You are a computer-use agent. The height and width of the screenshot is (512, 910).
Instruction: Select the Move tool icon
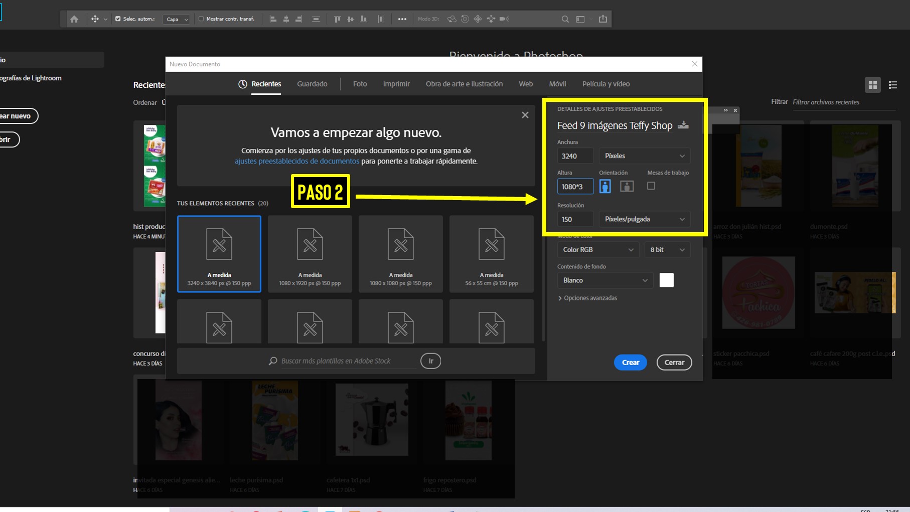pyautogui.click(x=95, y=19)
